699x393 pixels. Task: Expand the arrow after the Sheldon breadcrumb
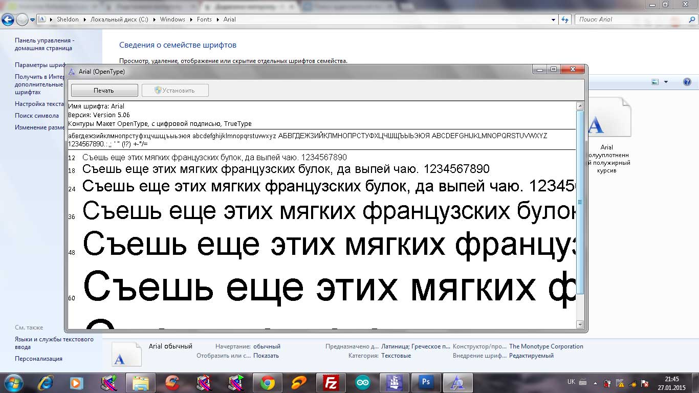85,19
